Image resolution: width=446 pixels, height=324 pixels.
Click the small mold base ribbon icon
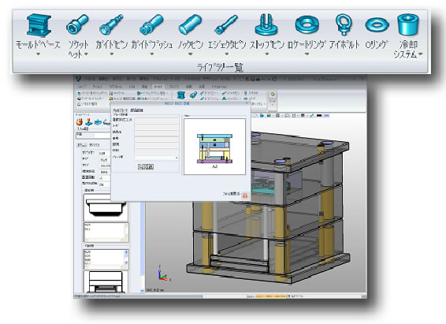tap(181, 95)
